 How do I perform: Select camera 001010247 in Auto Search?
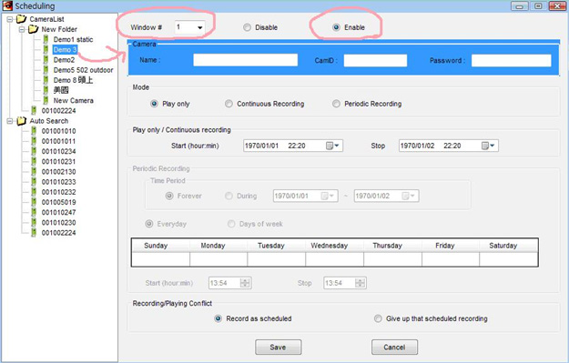tap(58, 212)
